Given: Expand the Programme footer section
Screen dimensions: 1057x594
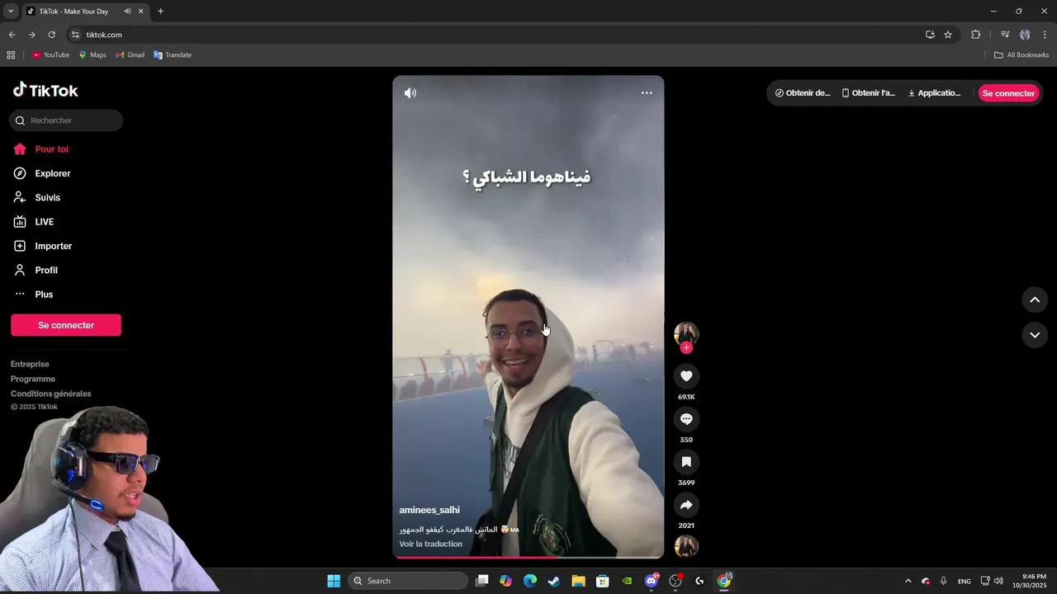Looking at the screenshot, I should [33, 379].
